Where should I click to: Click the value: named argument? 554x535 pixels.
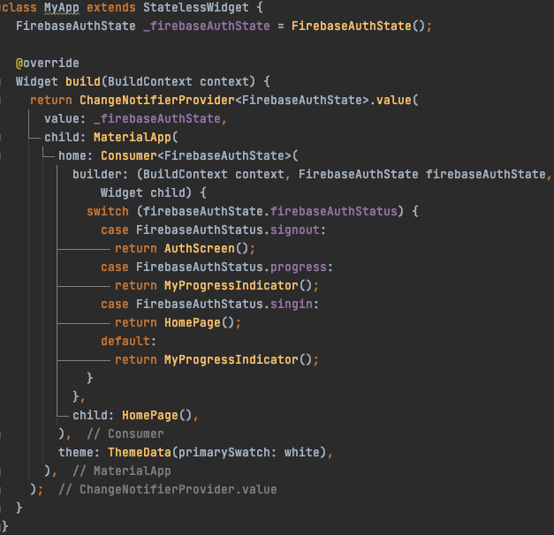[65, 118]
